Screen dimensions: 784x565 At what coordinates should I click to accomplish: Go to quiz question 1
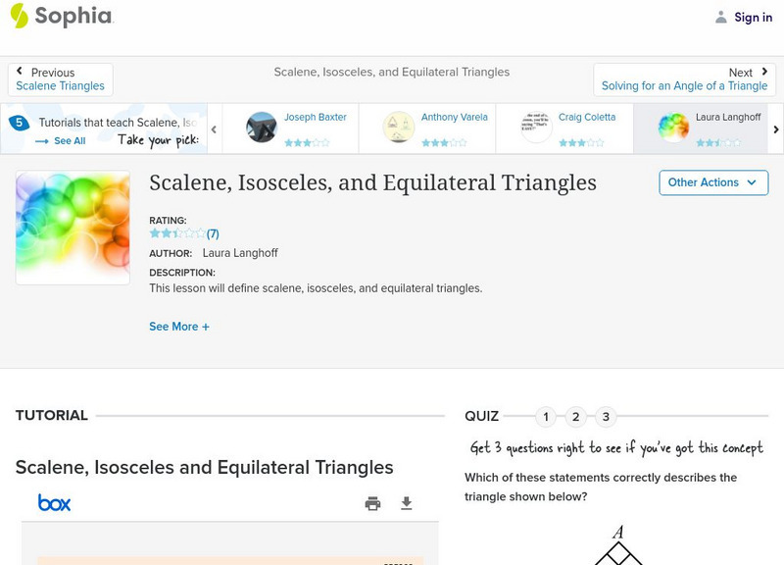(x=546, y=417)
